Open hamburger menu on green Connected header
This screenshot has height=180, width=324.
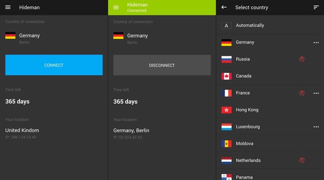(116, 7)
